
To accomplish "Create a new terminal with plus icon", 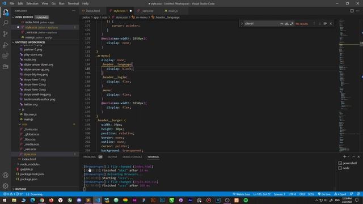I will 344,157.
